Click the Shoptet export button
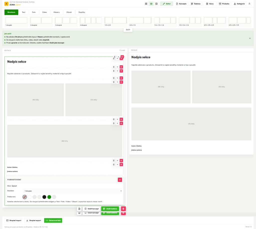The image size is (256, 229). [34, 220]
